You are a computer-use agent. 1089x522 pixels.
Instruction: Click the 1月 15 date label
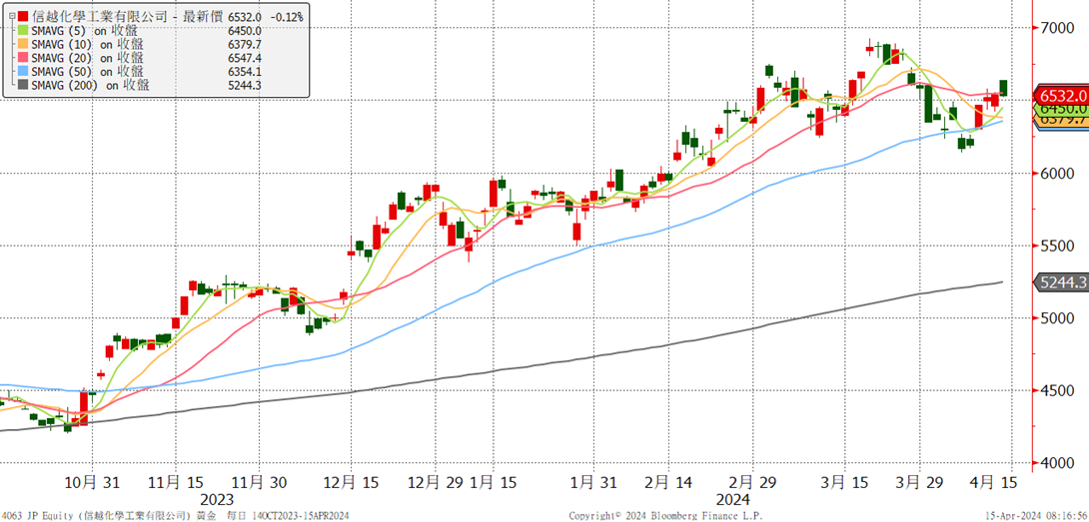496,482
